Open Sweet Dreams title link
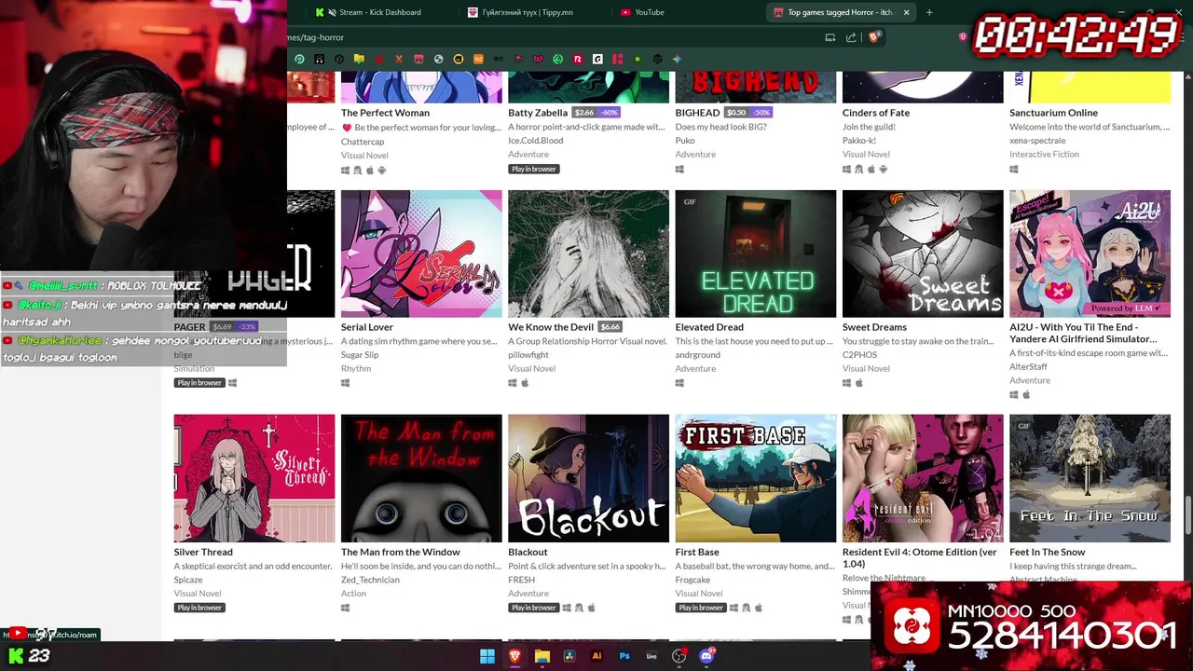 tap(874, 327)
